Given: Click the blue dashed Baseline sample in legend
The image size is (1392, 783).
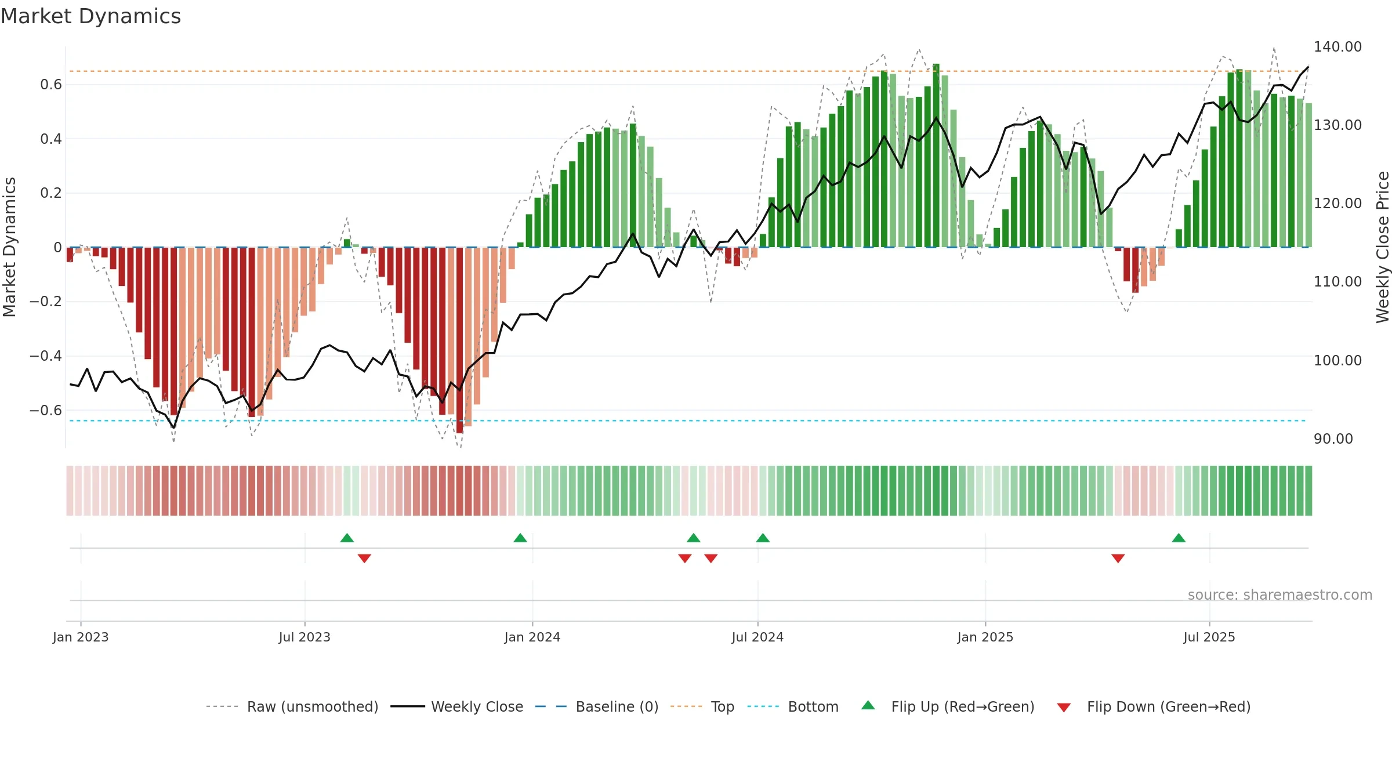Looking at the screenshot, I should pos(551,706).
